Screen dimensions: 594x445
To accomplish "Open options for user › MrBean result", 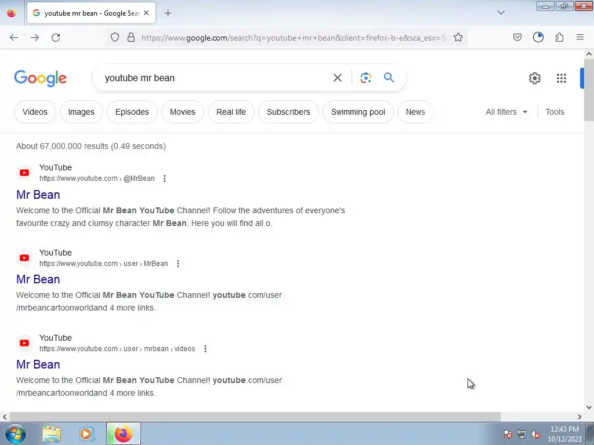I will click(178, 264).
